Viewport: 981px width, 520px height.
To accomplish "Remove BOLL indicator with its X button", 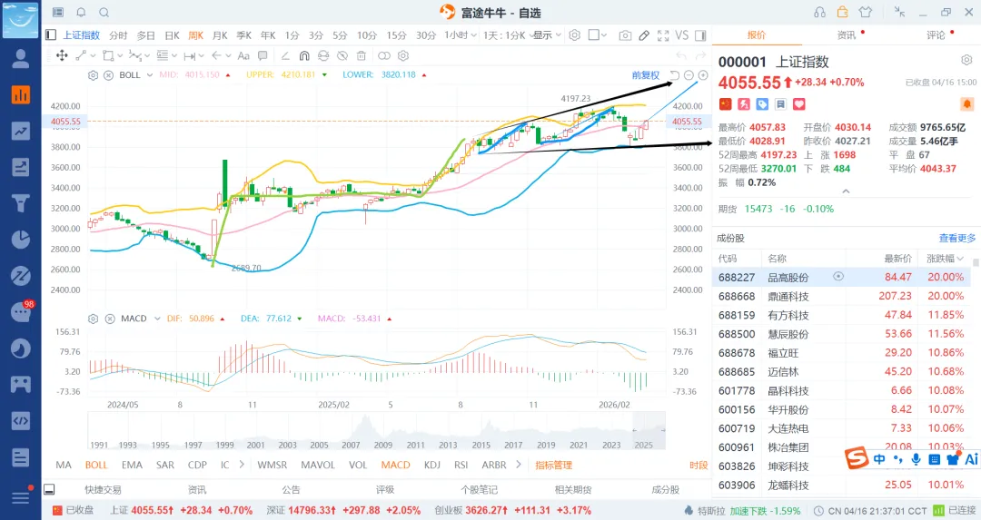I will (108, 75).
